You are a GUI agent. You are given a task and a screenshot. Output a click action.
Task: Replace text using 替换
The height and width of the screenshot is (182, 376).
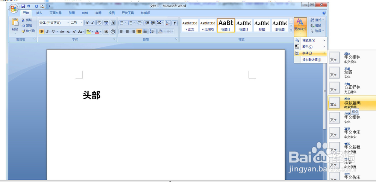pos(316,26)
